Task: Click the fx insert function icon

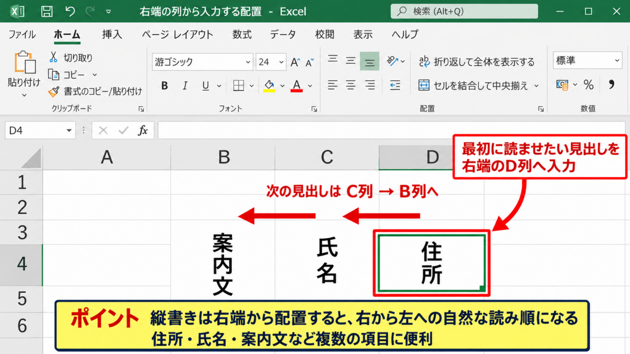Action: (x=143, y=130)
